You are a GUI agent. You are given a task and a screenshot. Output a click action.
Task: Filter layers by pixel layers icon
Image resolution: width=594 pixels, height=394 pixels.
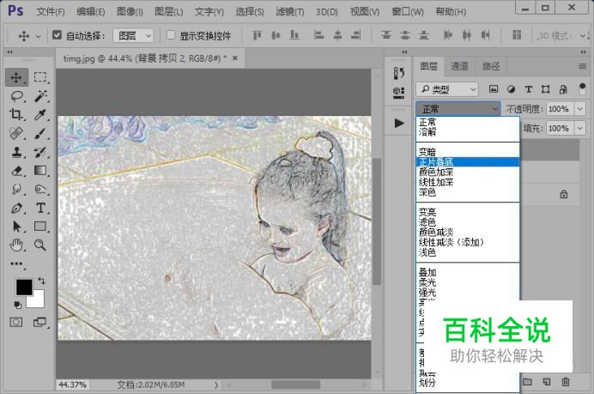494,89
